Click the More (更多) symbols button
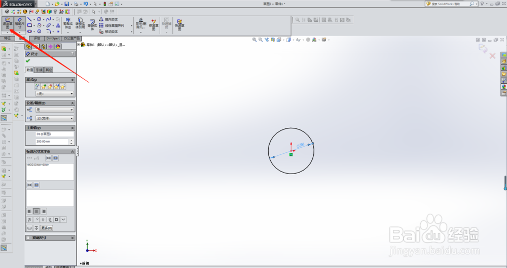This screenshot has height=268, width=507. pos(47,228)
